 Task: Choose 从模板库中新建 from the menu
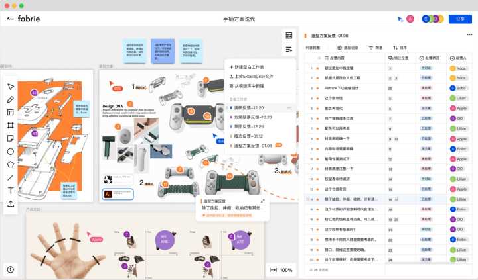pyautogui.click(x=246, y=86)
